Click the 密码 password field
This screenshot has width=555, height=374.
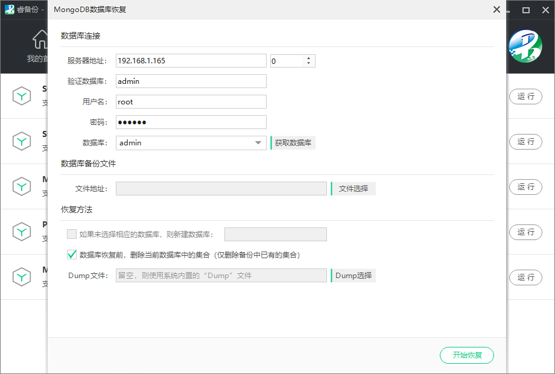(191, 122)
